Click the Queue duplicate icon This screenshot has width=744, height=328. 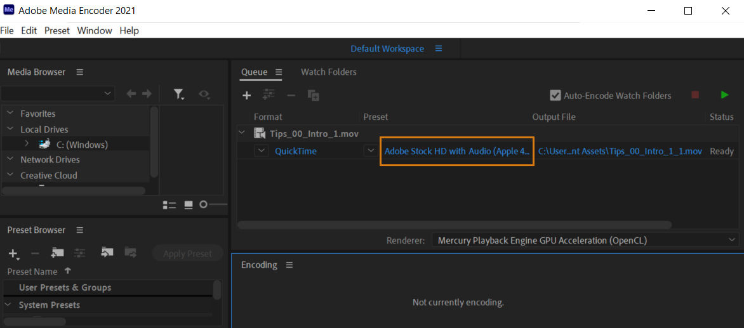click(x=313, y=95)
